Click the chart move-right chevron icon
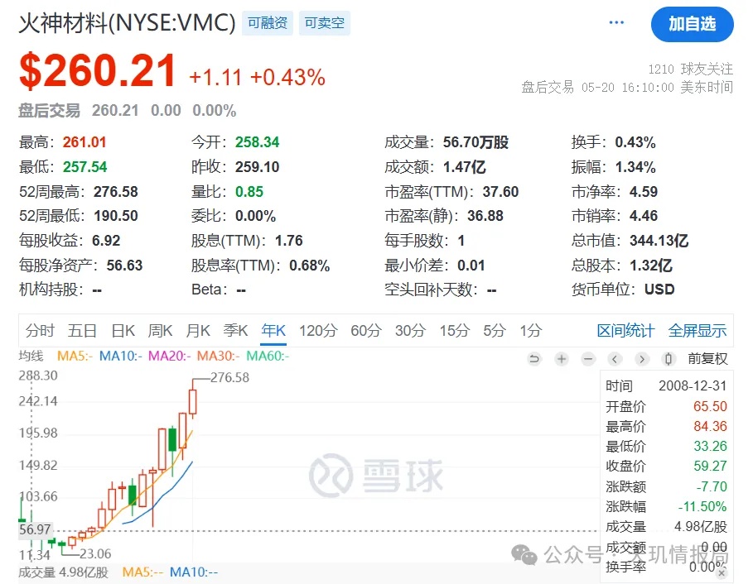The image size is (753, 584). (642, 359)
